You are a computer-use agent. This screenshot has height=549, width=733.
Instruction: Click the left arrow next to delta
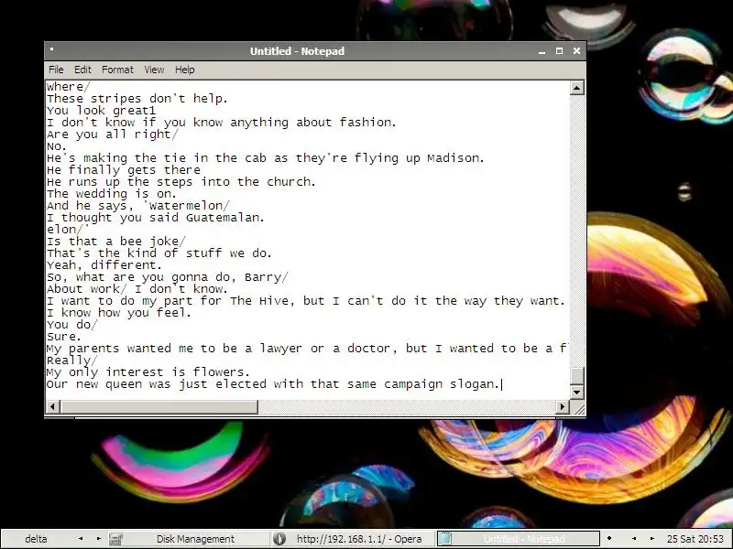[81, 539]
